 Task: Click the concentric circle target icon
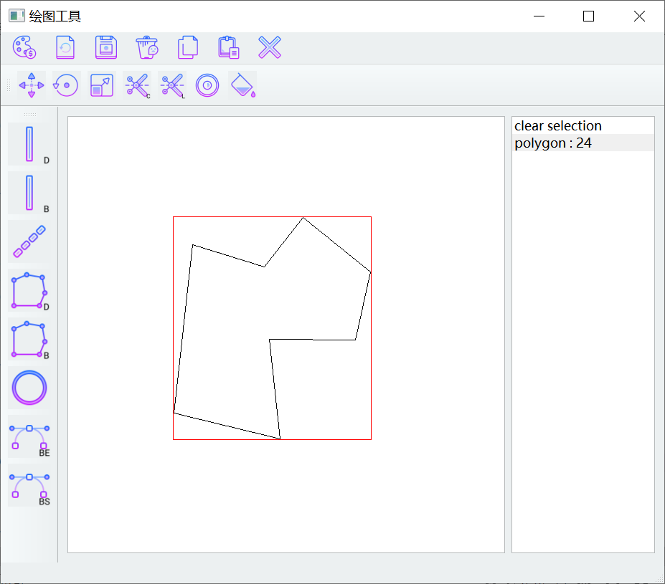[207, 85]
